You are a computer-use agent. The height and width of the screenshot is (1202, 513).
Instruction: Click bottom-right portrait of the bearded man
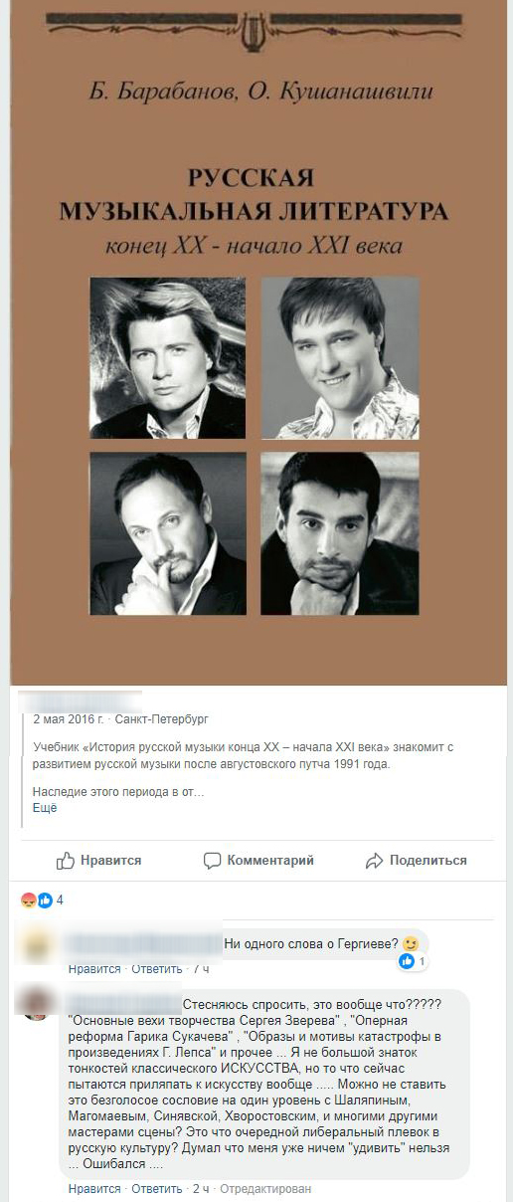pyautogui.click(x=340, y=532)
